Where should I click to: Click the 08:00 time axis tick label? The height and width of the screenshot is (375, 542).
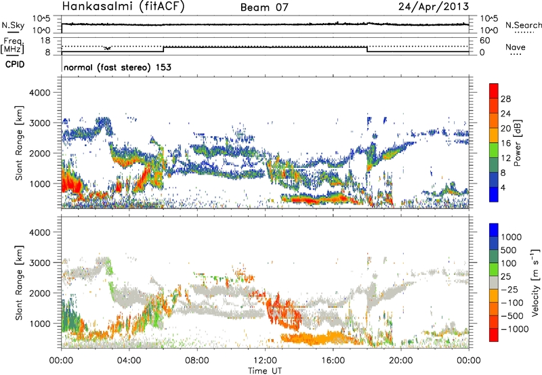[x=197, y=361]
